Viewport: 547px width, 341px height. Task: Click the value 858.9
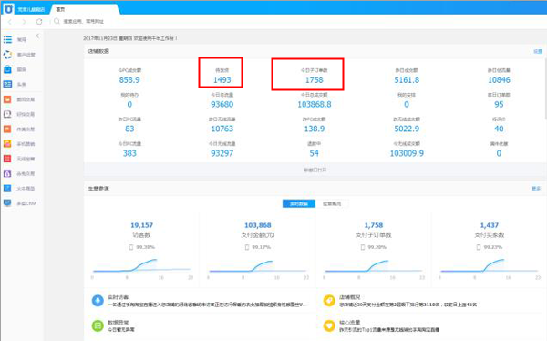[x=129, y=80]
